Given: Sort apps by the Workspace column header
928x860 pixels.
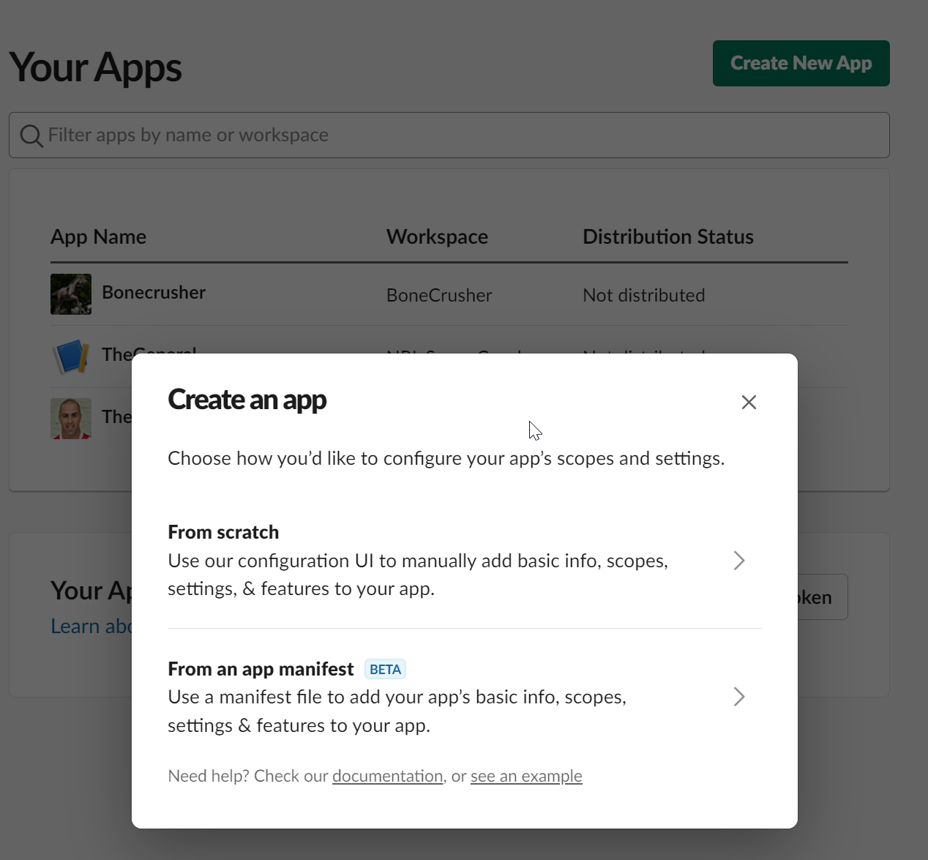Looking at the screenshot, I should pyautogui.click(x=436, y=236).
